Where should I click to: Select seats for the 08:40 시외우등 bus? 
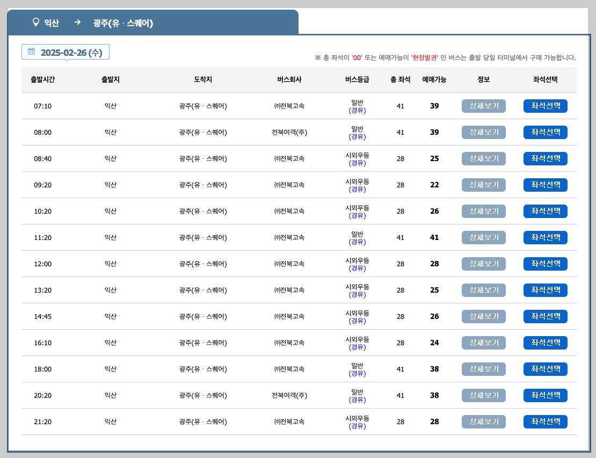tap(546, 158)
